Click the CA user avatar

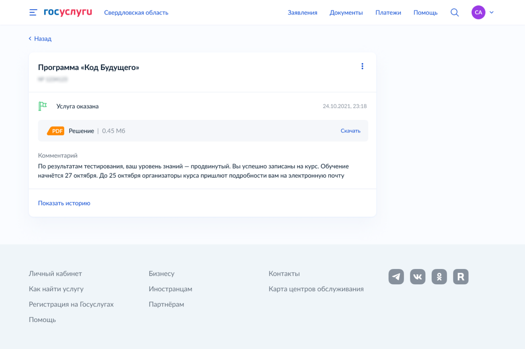(x=478, y=13)
